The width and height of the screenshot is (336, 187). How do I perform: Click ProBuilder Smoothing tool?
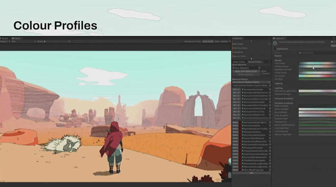pyautogui.click(x=238, y=52)
